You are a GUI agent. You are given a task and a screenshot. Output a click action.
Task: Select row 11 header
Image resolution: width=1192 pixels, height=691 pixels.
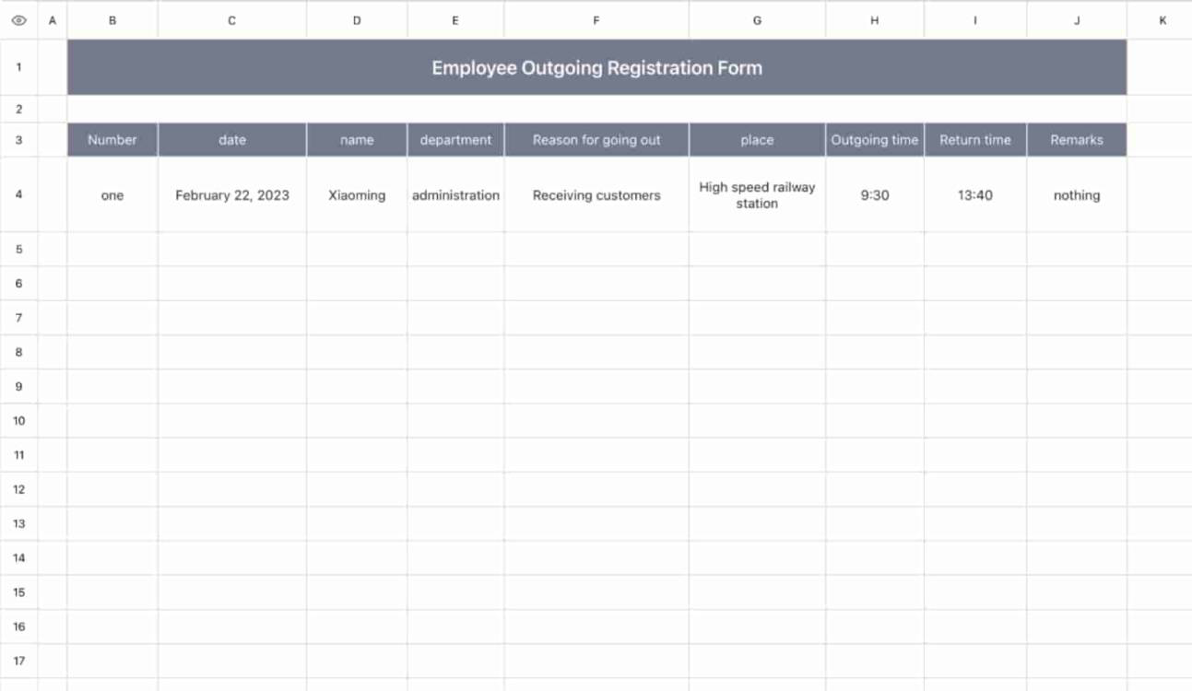point(18,454)
